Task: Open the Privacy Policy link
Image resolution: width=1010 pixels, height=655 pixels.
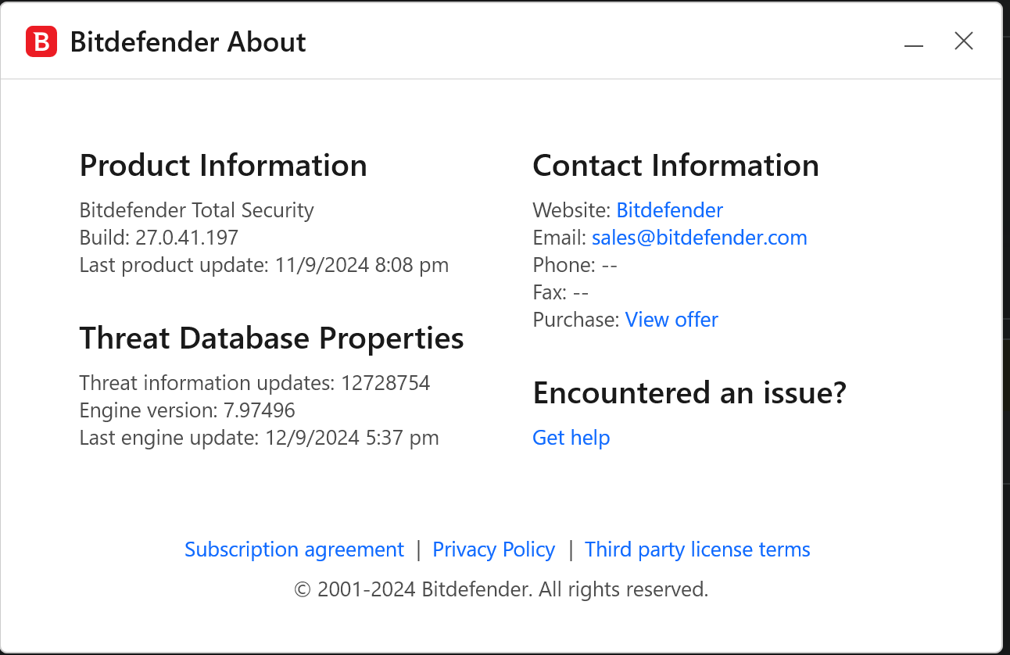Action: coord(493,549)
